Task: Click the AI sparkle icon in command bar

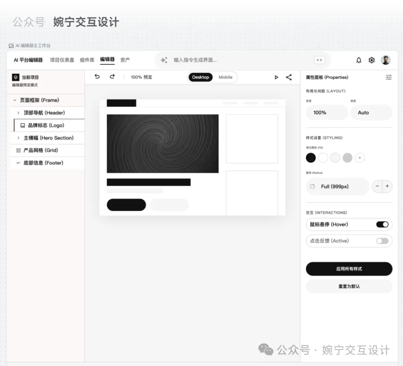Action: [x=164, y=60]
